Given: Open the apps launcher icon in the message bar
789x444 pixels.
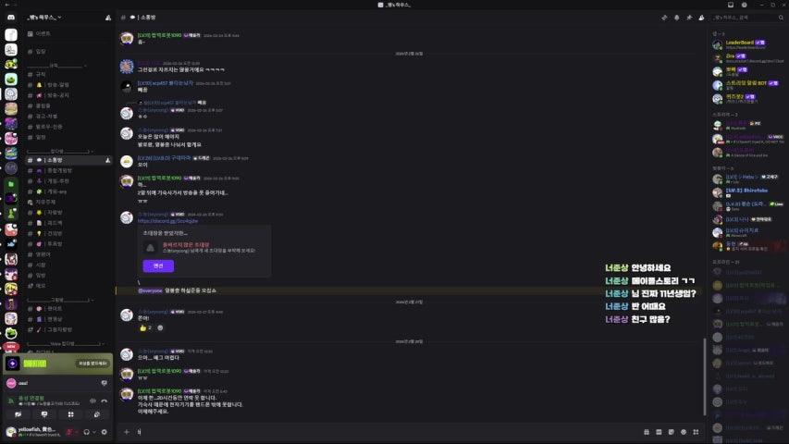Looking at the screenshot, I should [x=696, y=432].
